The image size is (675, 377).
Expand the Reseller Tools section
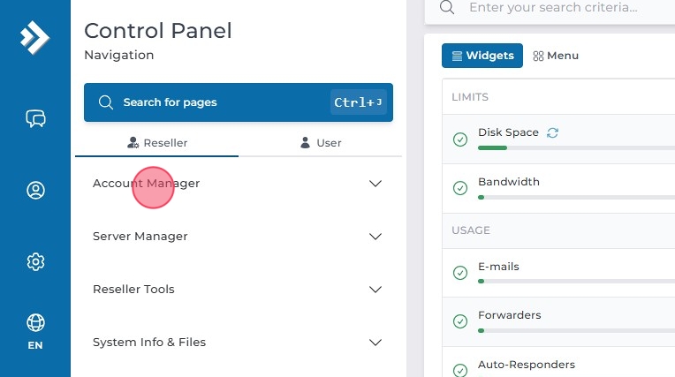[238, 290]
